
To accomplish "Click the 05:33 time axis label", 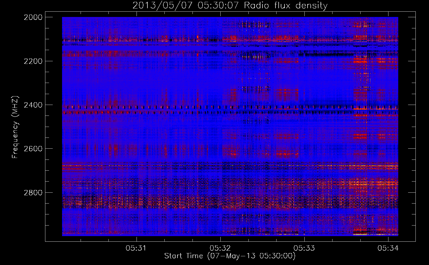I will point(304,248).
